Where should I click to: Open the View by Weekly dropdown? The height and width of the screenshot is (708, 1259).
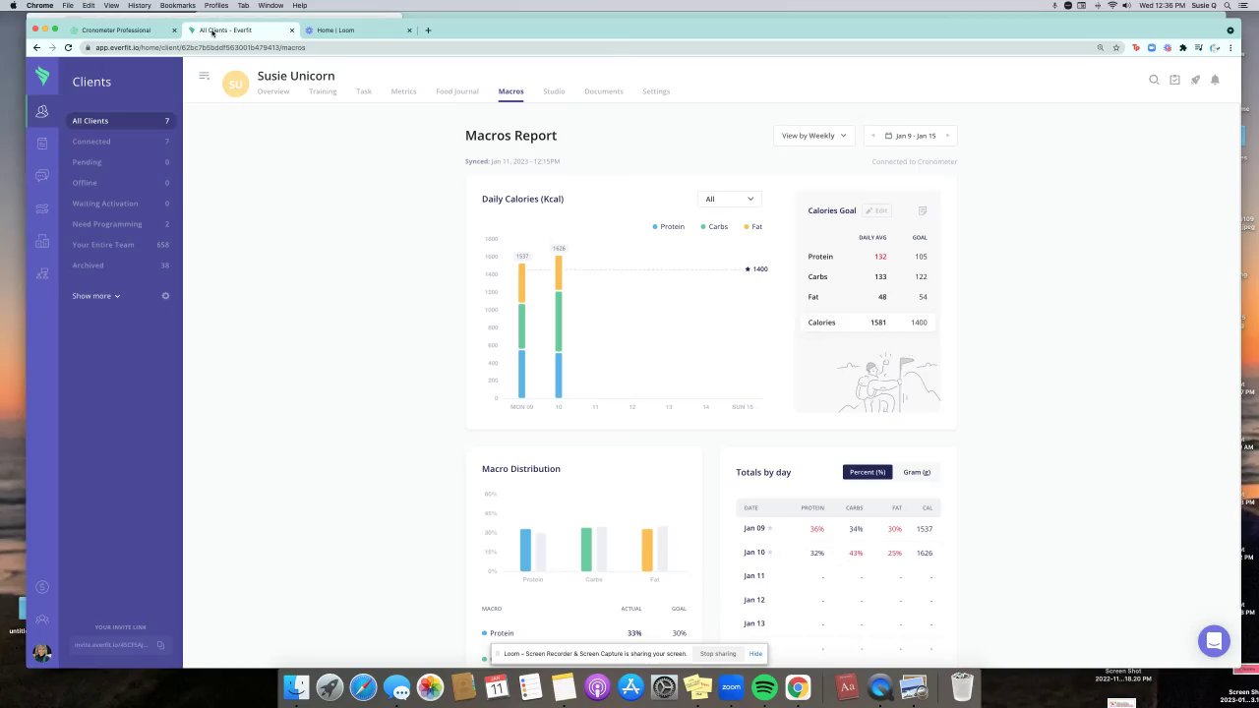[813, 136]
